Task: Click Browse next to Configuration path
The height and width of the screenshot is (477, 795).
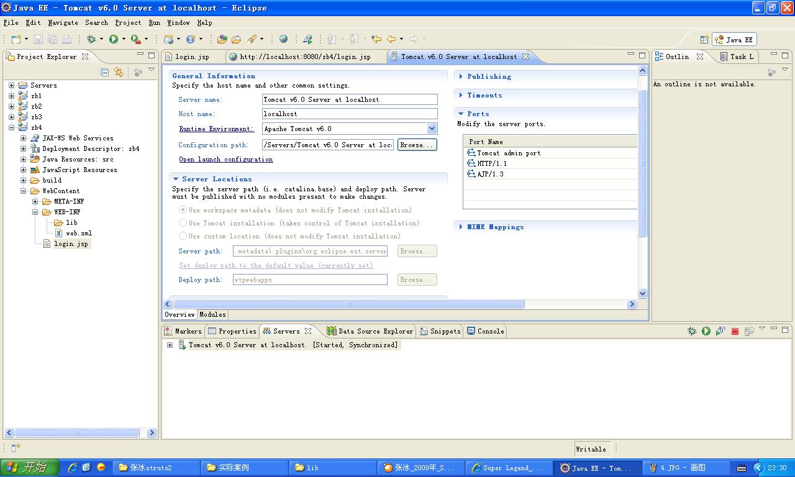Action: (x=417, y=145)
